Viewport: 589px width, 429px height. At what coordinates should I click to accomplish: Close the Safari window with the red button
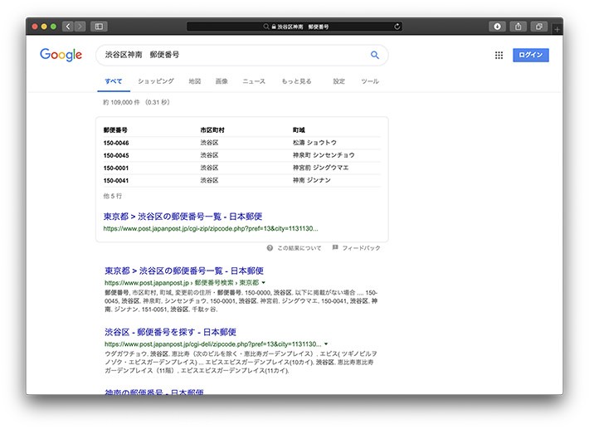tap(35, 27)
